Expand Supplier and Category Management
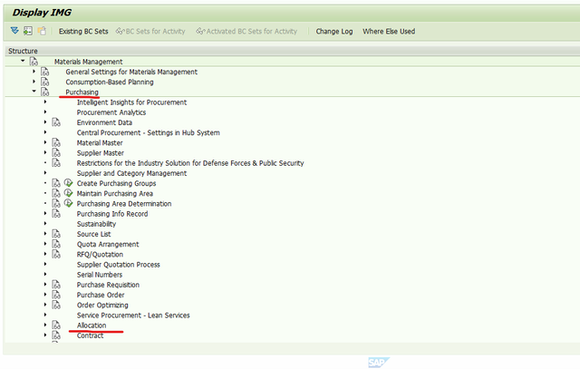 tap(45, 172)
